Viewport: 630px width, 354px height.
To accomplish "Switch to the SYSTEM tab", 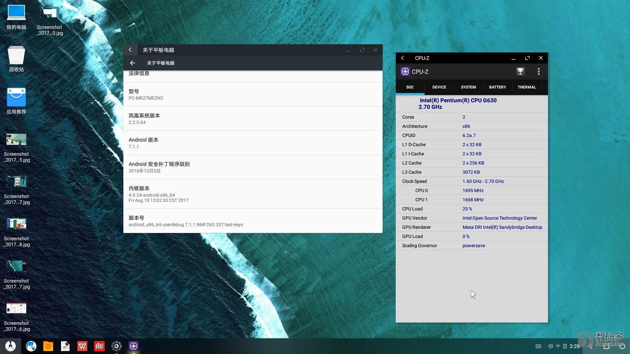I will [x=468, y=87].
